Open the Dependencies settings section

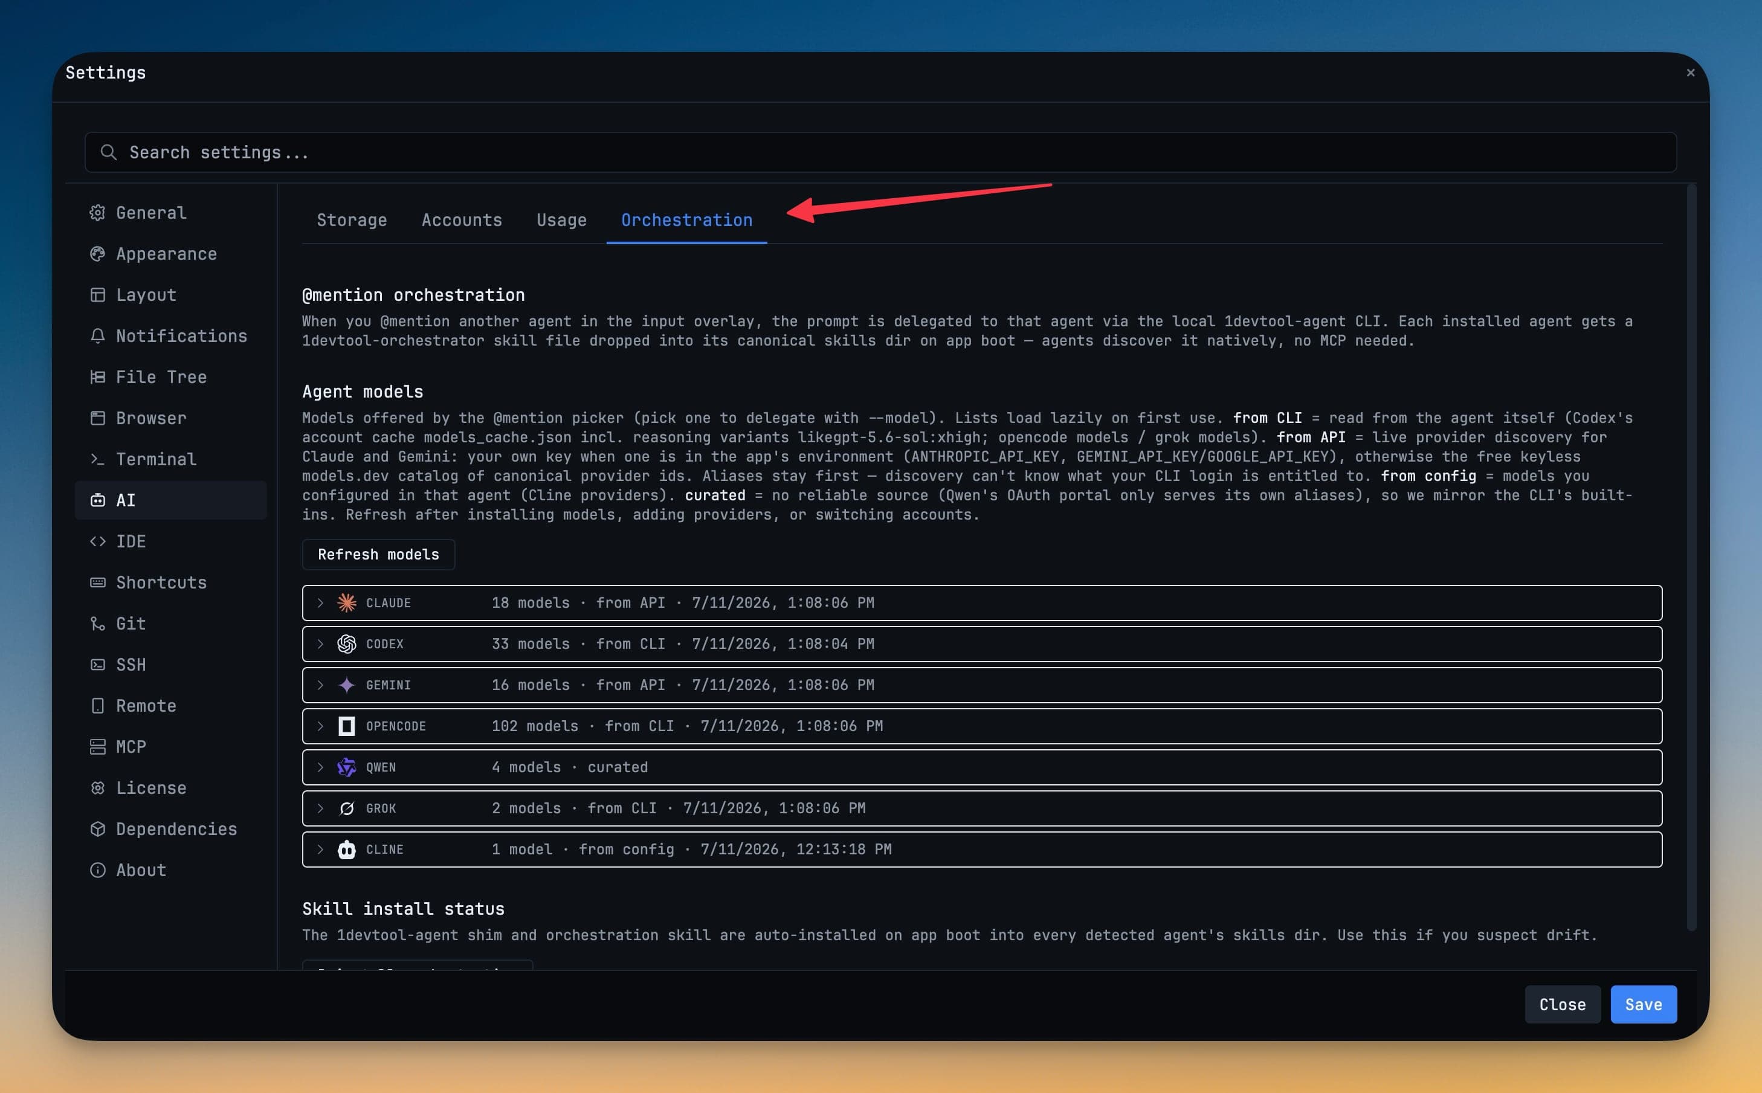170,829
